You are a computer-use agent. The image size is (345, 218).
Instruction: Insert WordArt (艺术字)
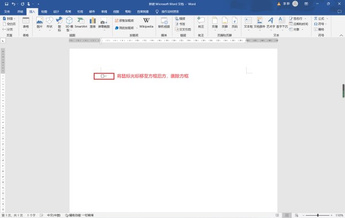(x=271, y=24)
